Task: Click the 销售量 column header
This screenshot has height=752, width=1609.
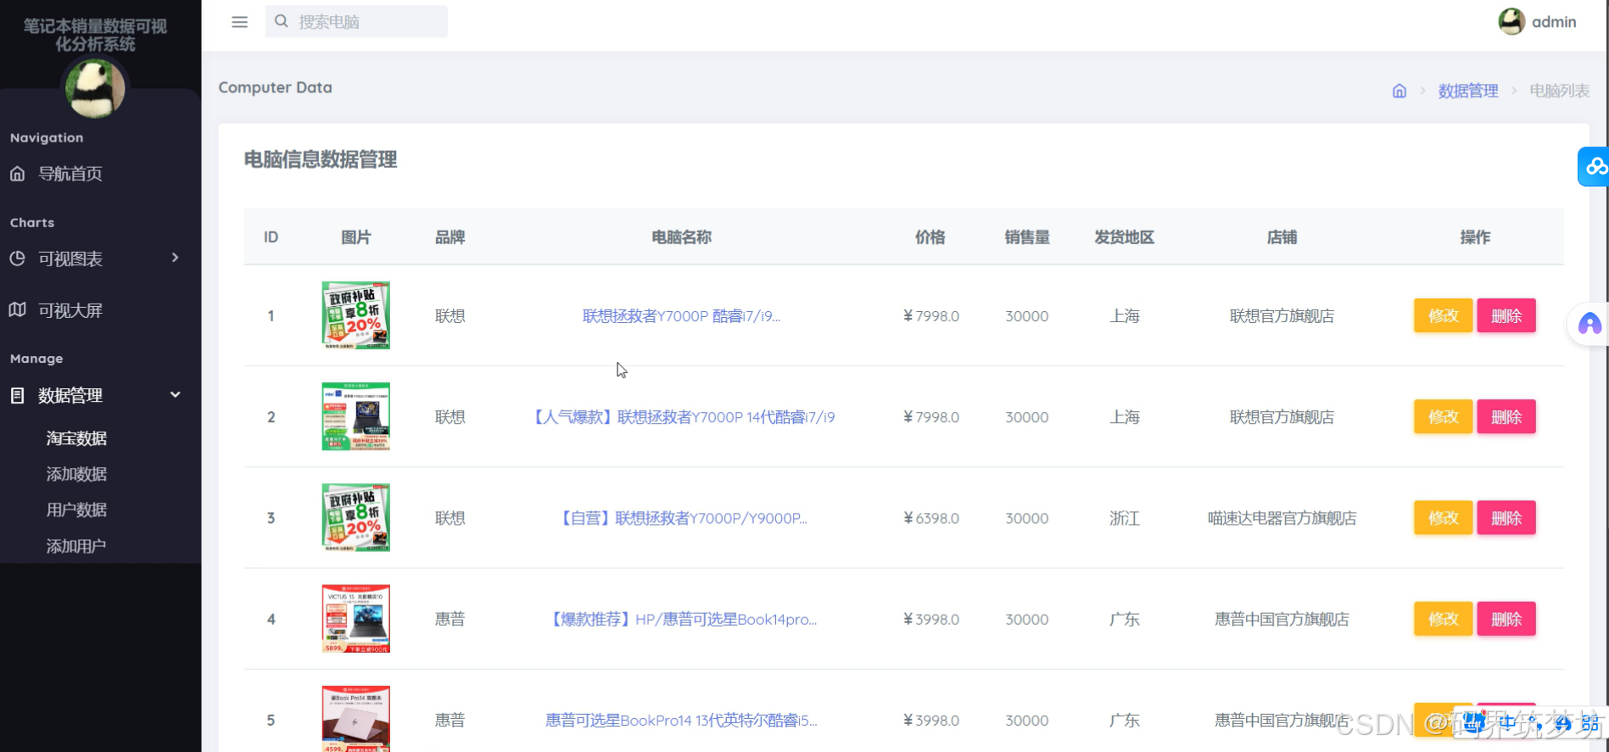Action: click(x=1027, y=237)
